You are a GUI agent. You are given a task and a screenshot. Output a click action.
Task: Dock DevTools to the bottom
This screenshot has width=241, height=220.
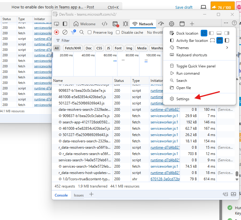click(219, 33)
